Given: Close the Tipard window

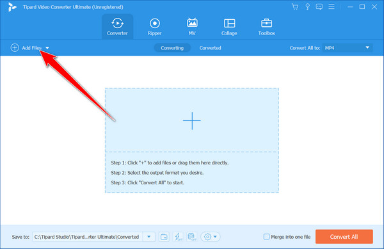Looking at the screenshot, I should coord(374,7).
